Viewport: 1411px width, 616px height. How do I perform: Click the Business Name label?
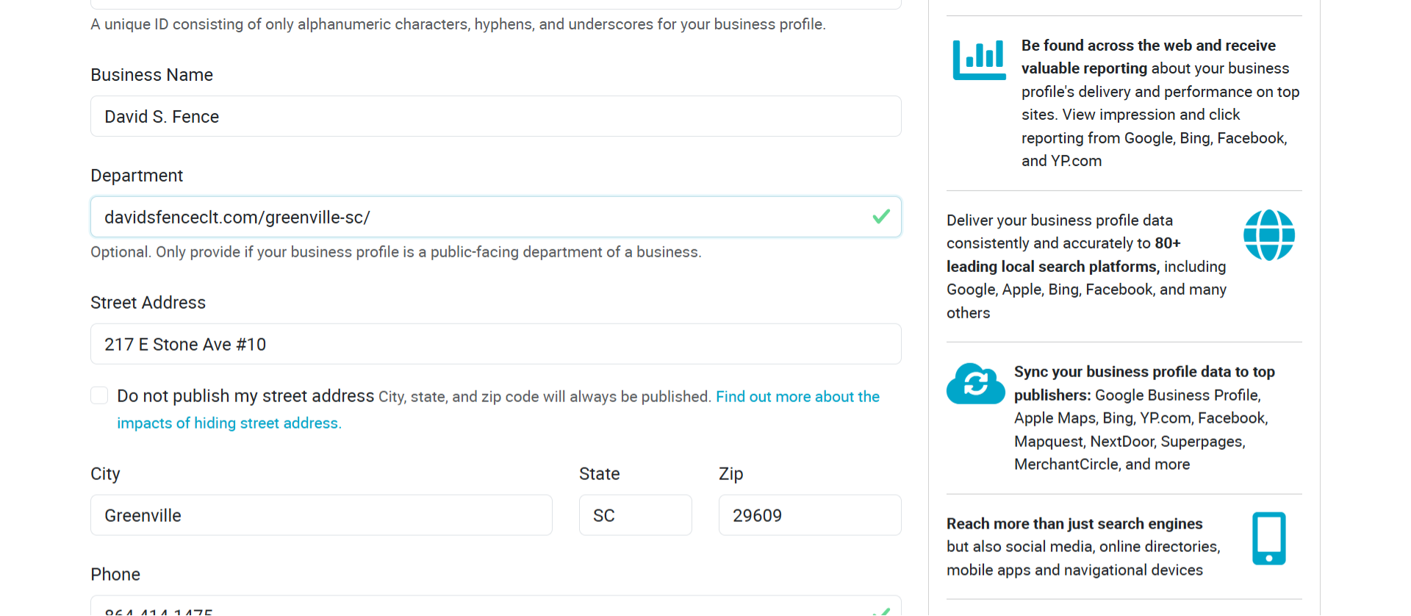(151, 75)
